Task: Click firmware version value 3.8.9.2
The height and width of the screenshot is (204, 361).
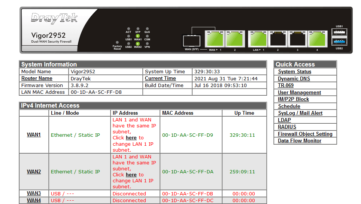Action: tap(79, 86)
